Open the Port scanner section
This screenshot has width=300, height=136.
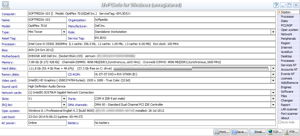coord(289,114)
